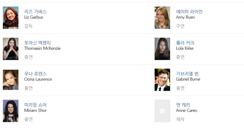Open the 우나 로렌스 name link

point(36,74)
